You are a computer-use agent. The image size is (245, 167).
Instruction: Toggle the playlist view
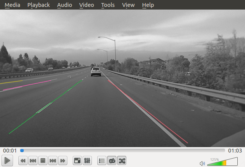pos(102,161)
